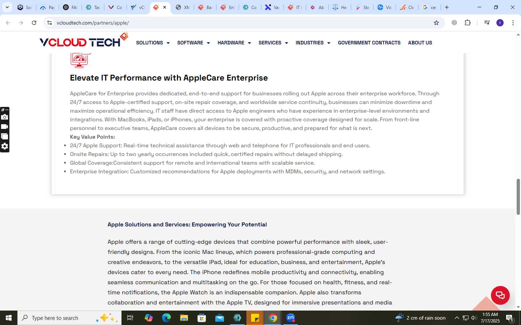Click the page vertical scrollbar thumb
The image size is (521, 325).
(518, 196)
